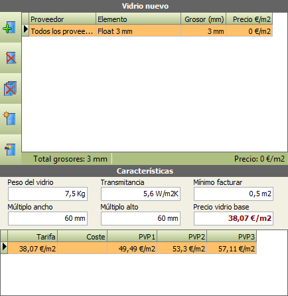Click the Peso del vidrio field
Image resolution: width=288 pixels, height=296 pixels.
(x=48, y=194)
